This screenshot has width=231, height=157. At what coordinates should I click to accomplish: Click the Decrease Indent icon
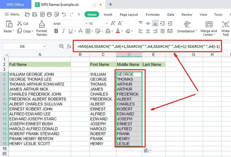coord(163,23)
